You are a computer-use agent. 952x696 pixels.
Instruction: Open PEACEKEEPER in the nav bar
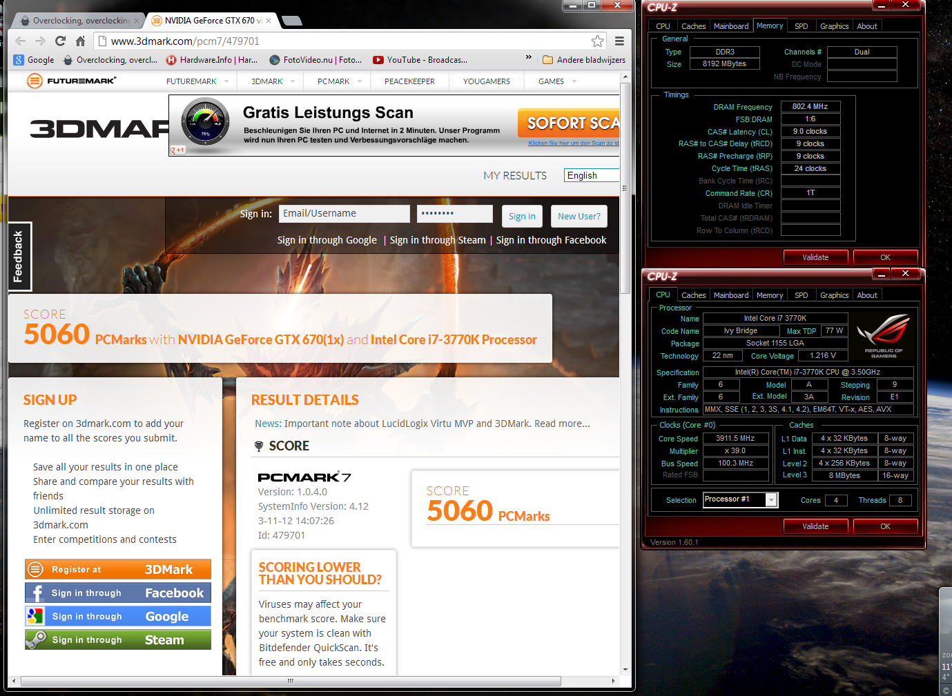coord(409,81)
